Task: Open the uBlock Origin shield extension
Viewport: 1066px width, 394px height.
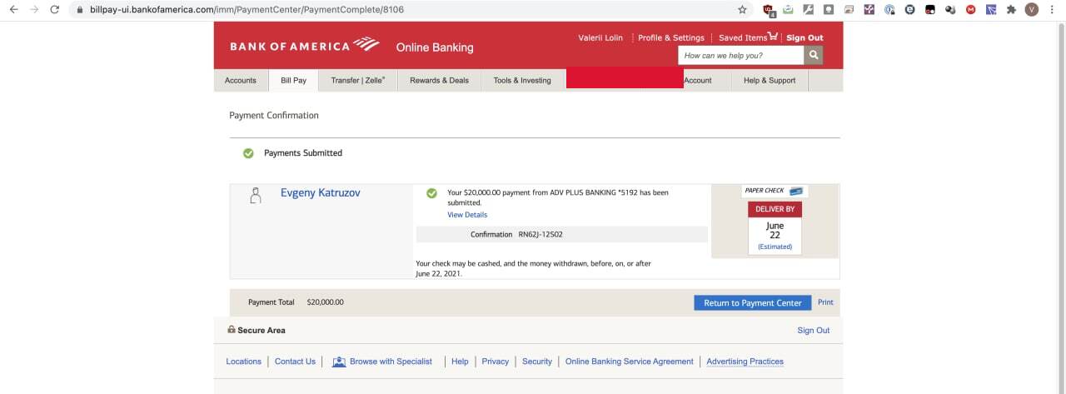Action: click(768, 10)
